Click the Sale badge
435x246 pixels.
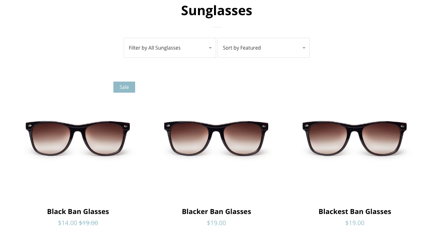tap(124, 87)
